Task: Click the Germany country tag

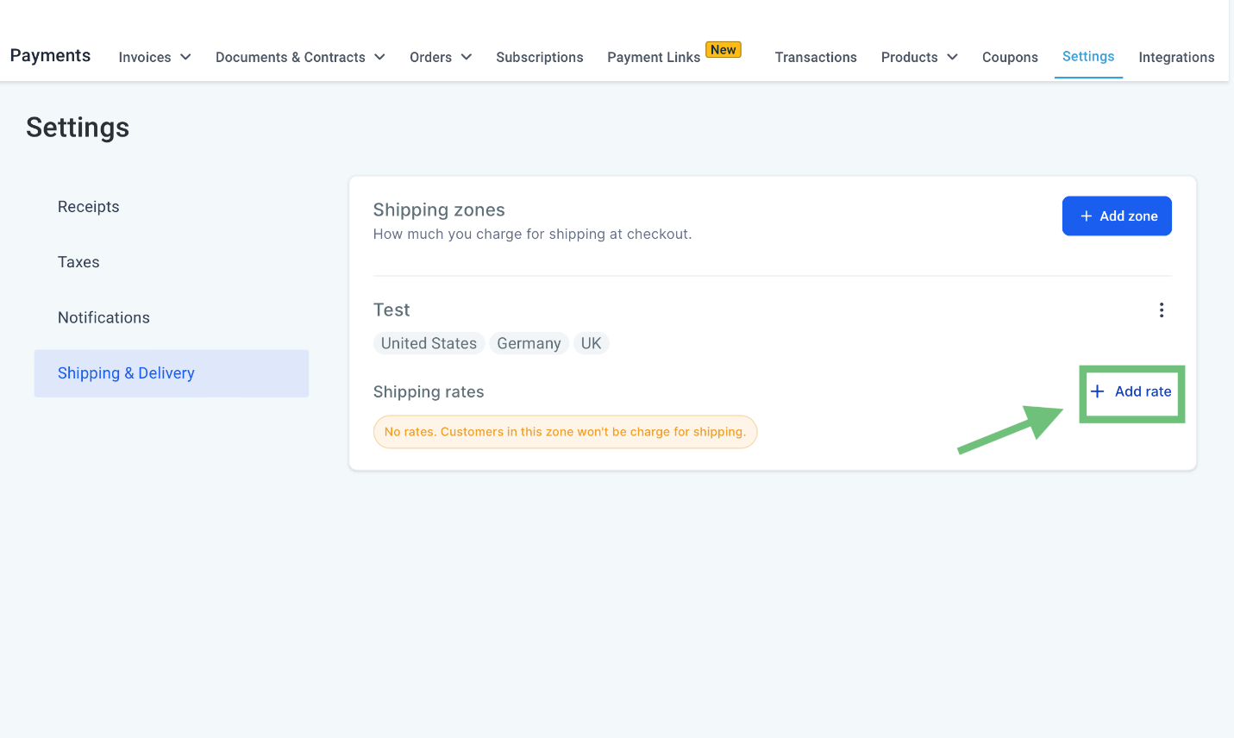Action: pos(529,343)
